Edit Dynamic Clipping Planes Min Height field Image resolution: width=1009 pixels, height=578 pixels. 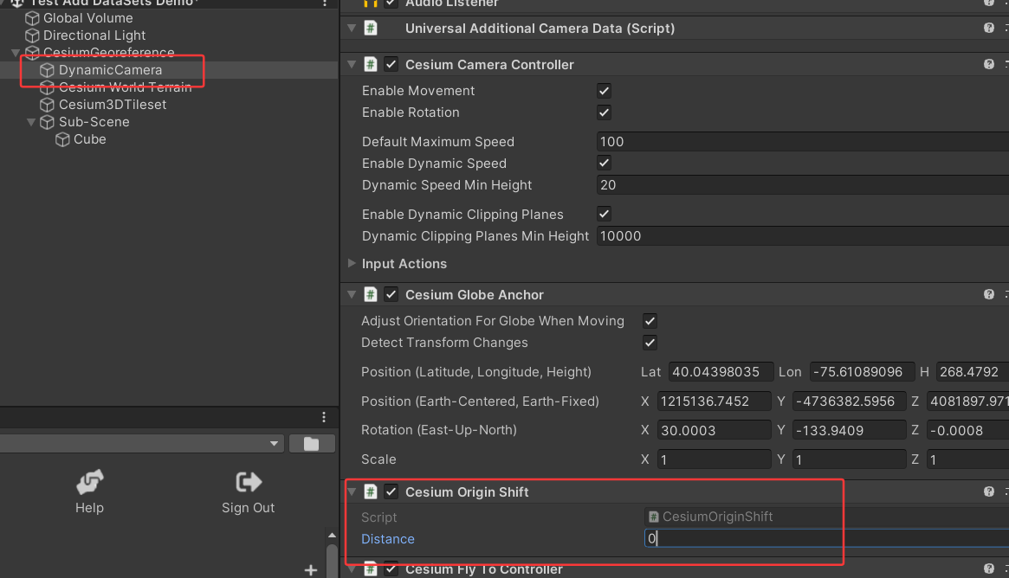pyautogui.click(x=803, y=236)
